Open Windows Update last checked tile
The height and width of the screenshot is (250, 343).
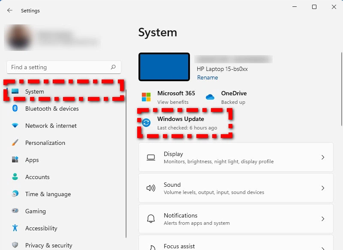[x=179, y=123]
